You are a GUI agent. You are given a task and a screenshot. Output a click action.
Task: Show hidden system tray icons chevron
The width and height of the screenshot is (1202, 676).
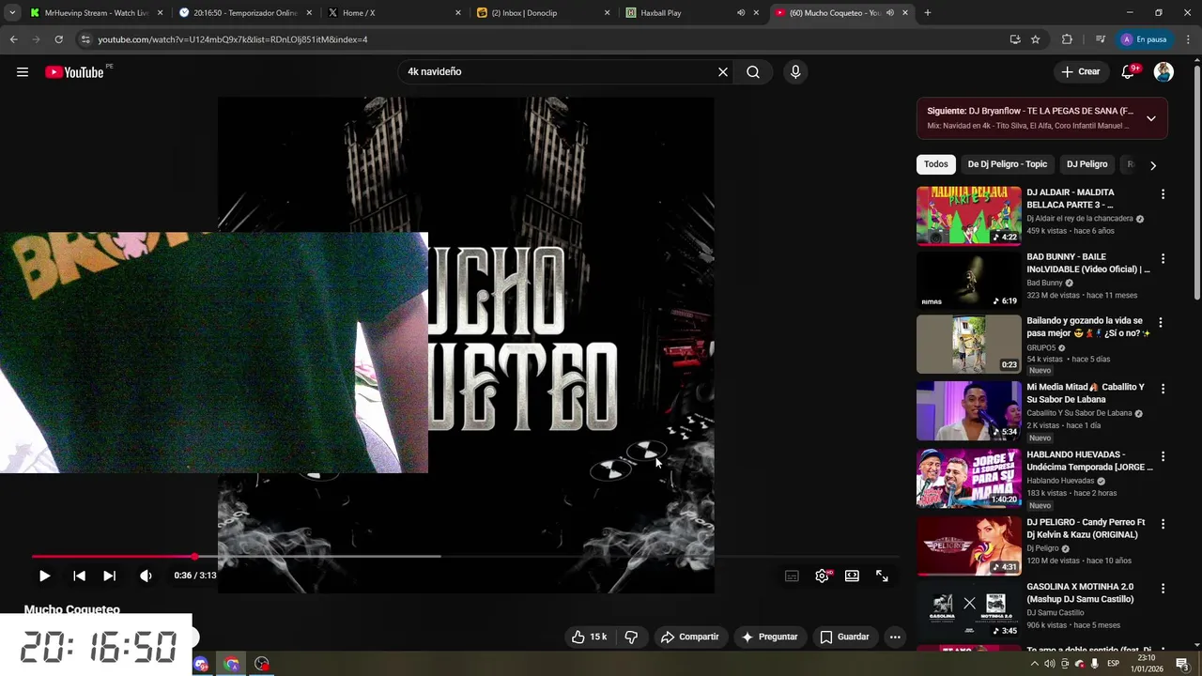point(1035,664)
